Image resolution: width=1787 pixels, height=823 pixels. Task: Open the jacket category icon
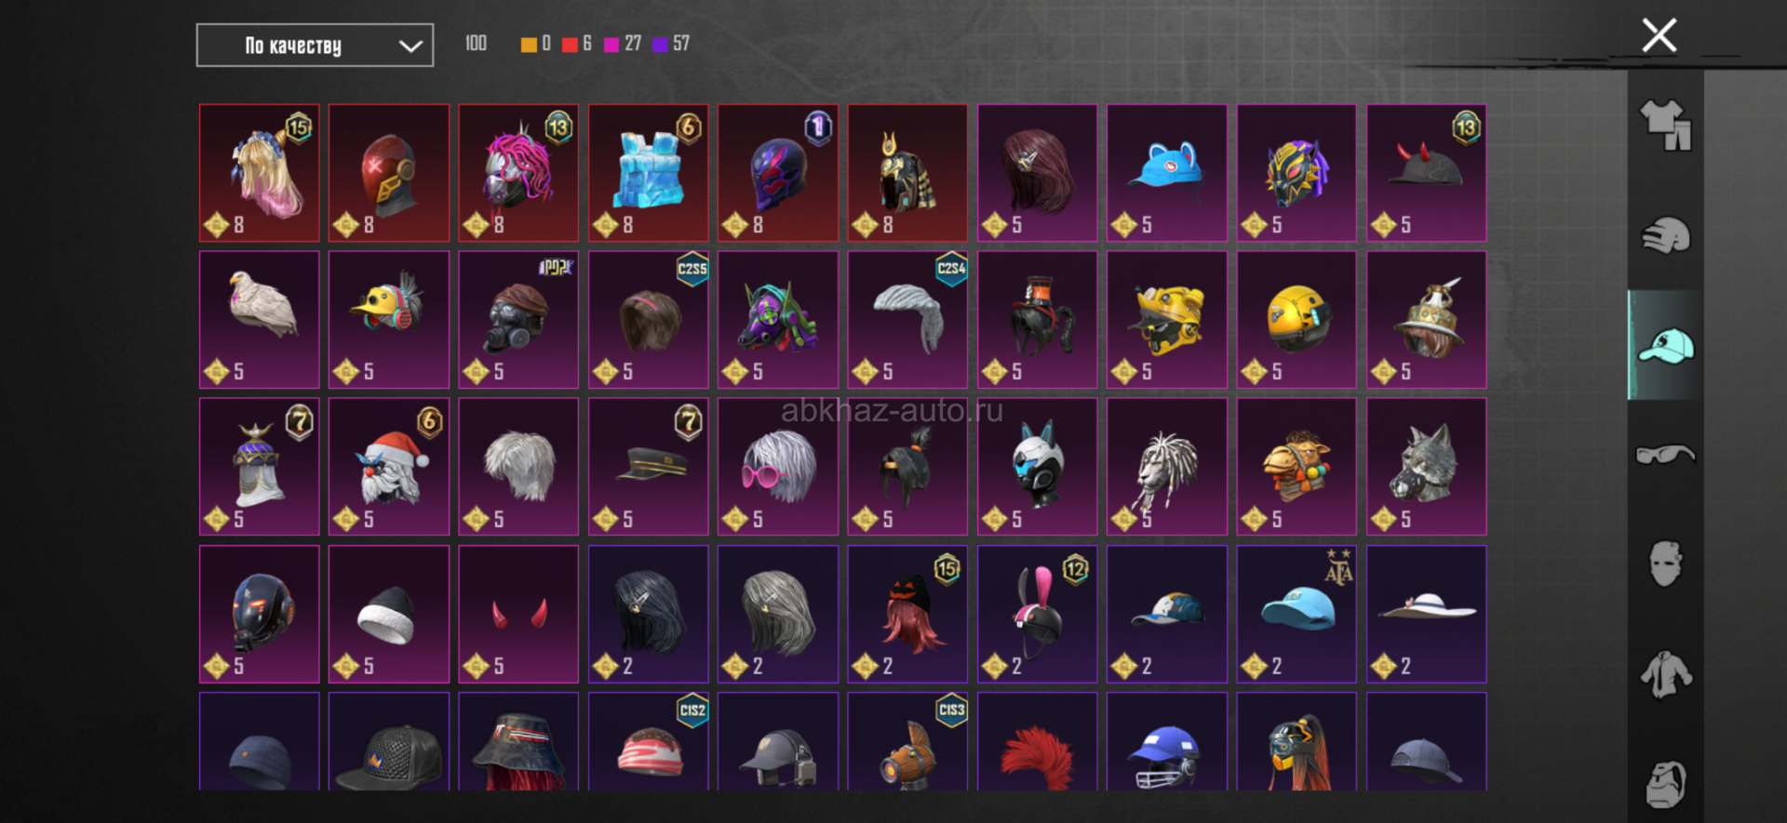point(1665,674)
